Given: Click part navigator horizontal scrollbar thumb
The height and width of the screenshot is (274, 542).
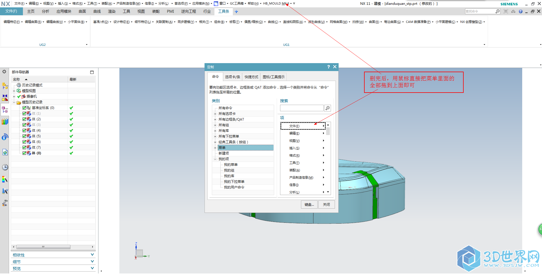Looking at the screenshot, I should click(43, 247).
